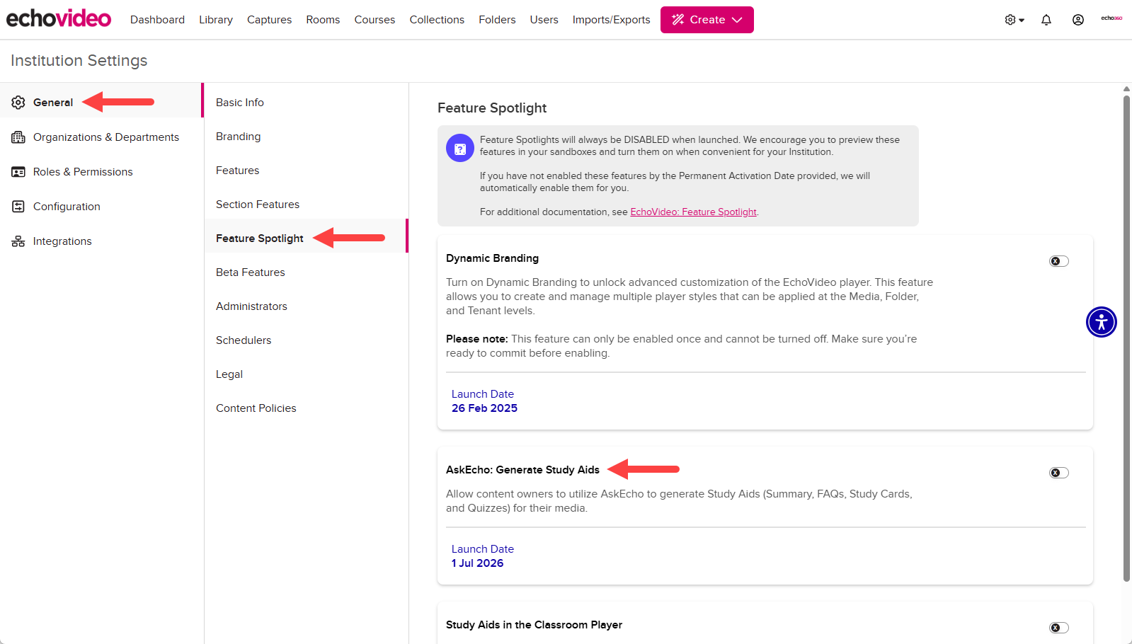Click the 1 Jul 2026 launch date
This screenshot has height=644, width=1132.
(x=477, y=563)
